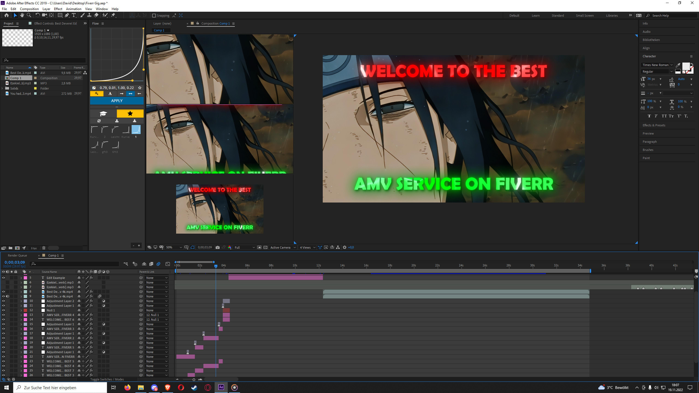The image size is (699, 393).
Task: Click Flow panel graduation cap presets
Action: point(103,113)
